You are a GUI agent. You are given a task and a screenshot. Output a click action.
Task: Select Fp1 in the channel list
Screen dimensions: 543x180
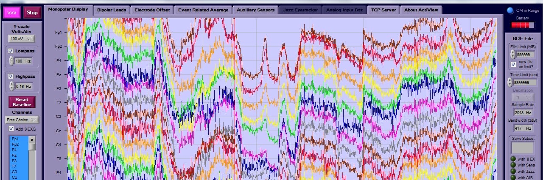coord(19,139)
